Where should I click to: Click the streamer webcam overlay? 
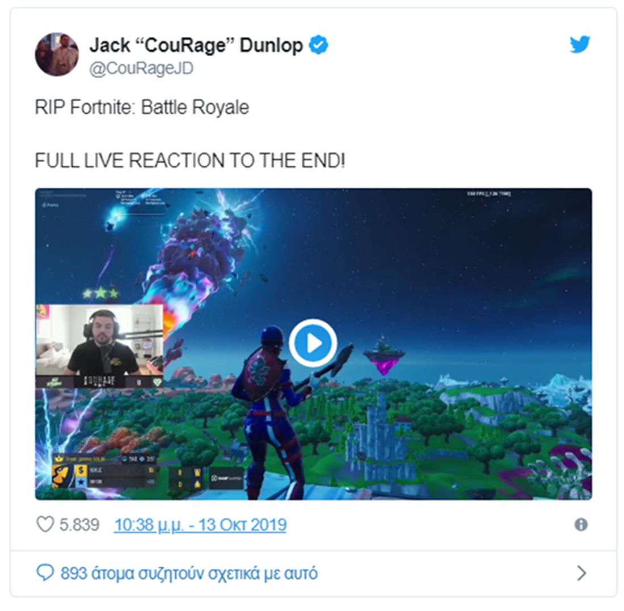pyautogui.click(x=99, y=346)
